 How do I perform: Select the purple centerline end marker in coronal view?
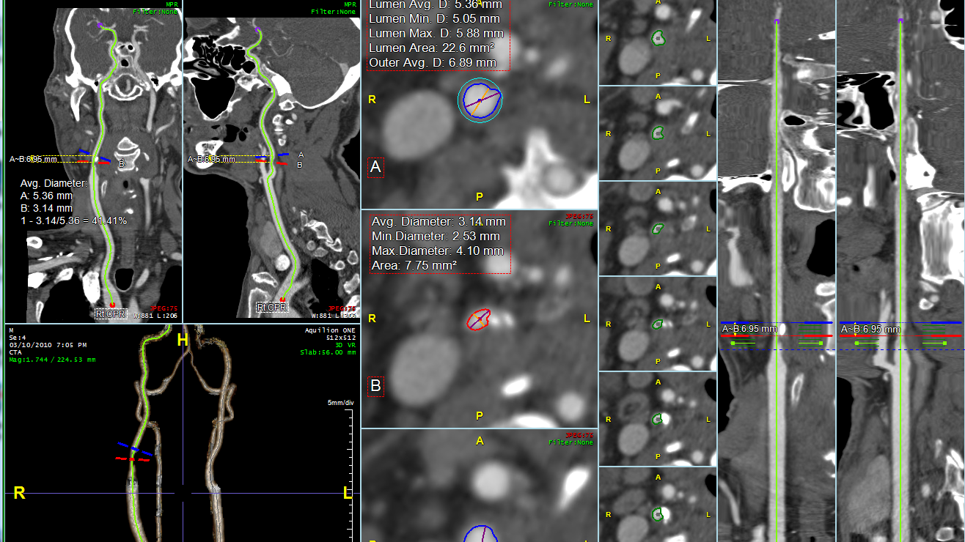tap(100, 26)
